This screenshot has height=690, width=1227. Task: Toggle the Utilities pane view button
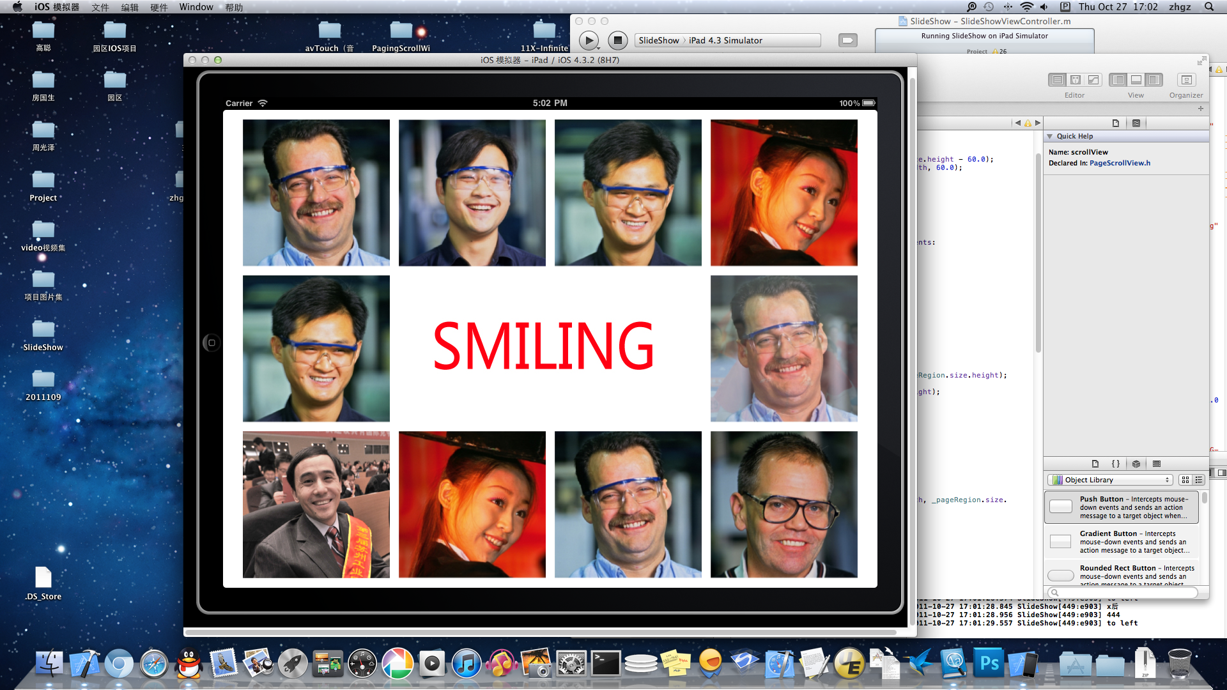coord(1154,80)
